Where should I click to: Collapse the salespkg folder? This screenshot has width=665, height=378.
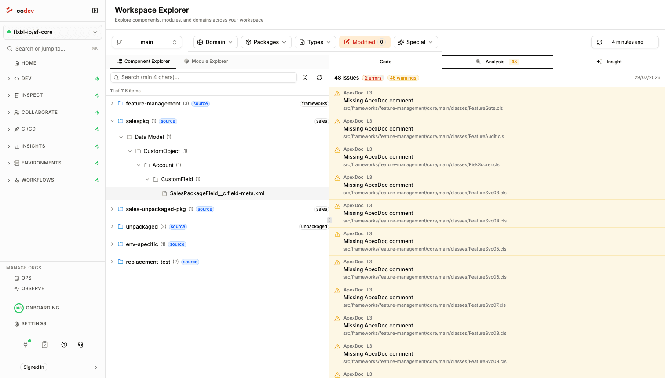pyautogui.click(x=112, y=121)
